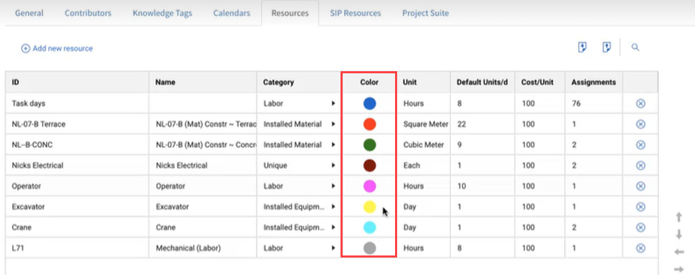Click the Cost/Unit column header

(540, 82)
